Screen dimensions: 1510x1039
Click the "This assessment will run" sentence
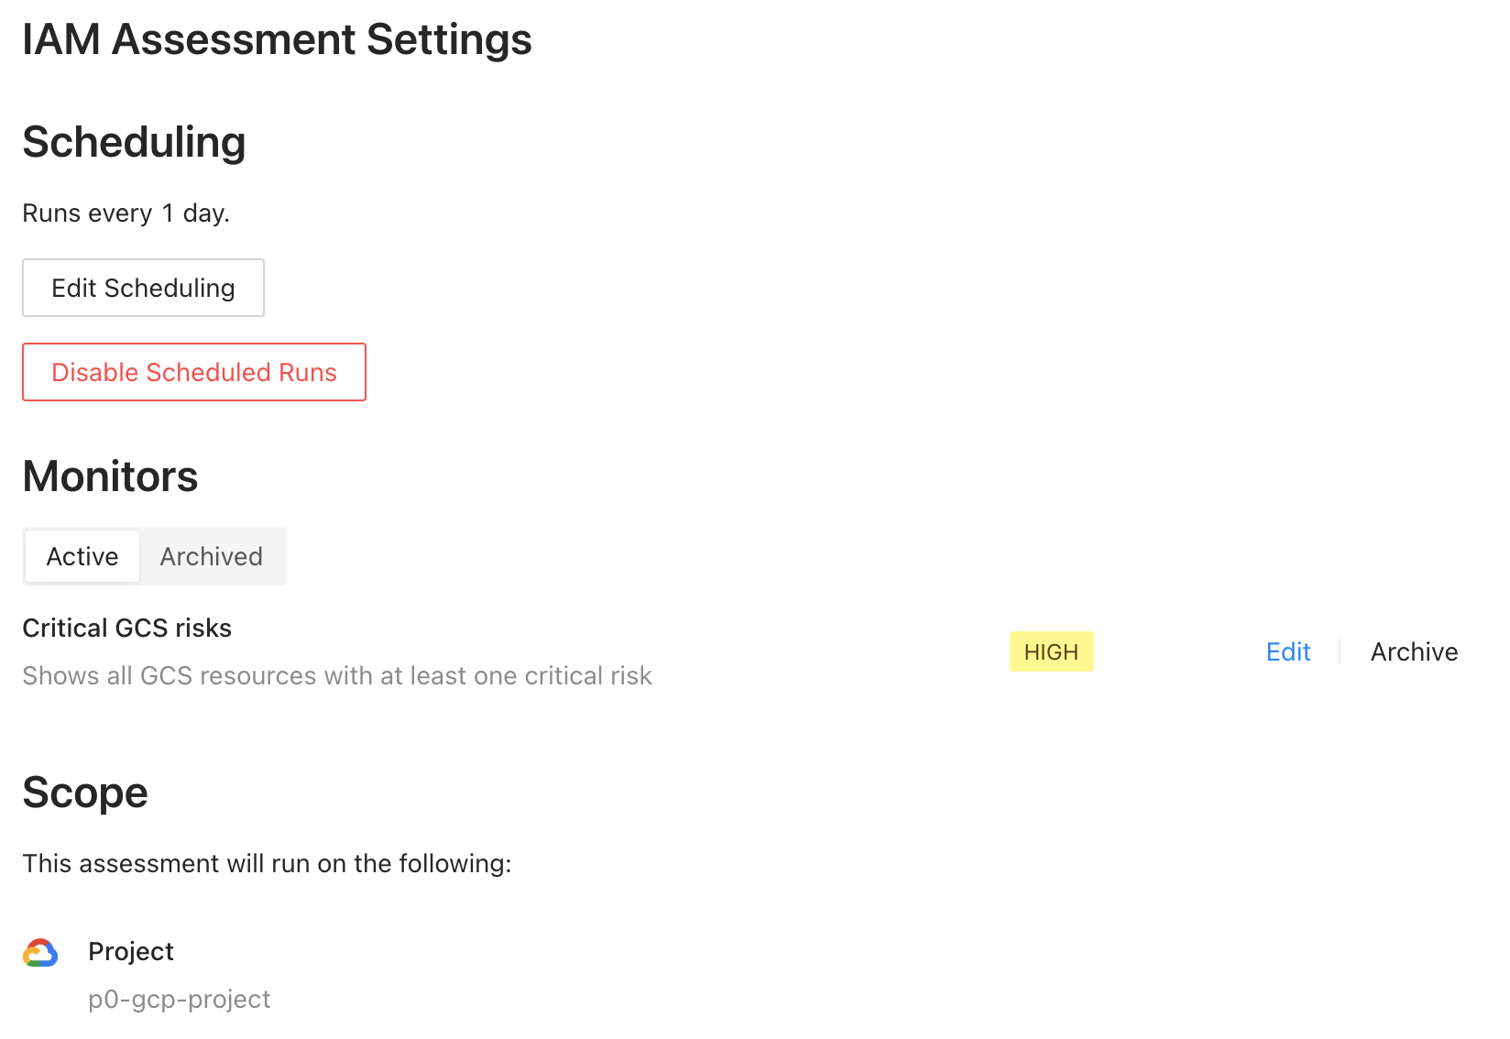(x=267, y=863)
